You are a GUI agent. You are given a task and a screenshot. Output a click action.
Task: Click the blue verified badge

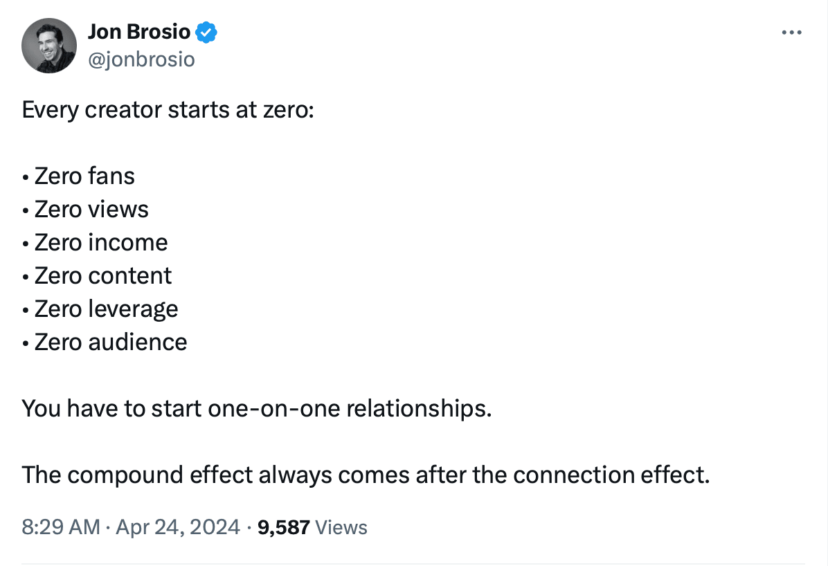pyautogui.click(x=207, y=32)
